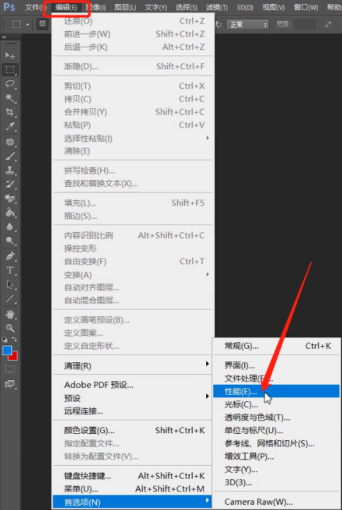The width and height of the screenshot is (342, 510).
Task: Open the 编辑(E) menu
Action: coord(67,7)
